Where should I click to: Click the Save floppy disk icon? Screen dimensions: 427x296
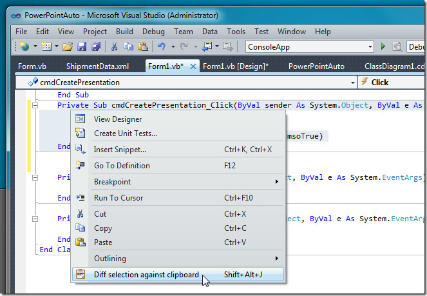[x=82, y=46]
